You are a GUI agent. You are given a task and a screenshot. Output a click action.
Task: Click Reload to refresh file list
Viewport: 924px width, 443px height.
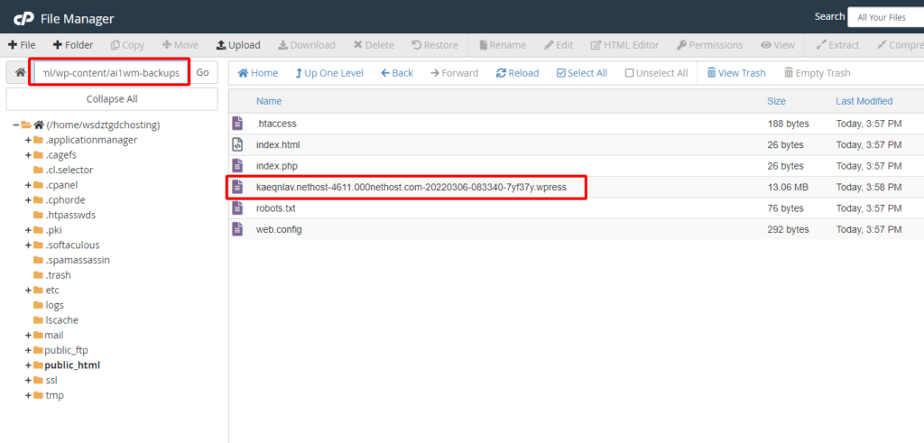click(517, 73)
